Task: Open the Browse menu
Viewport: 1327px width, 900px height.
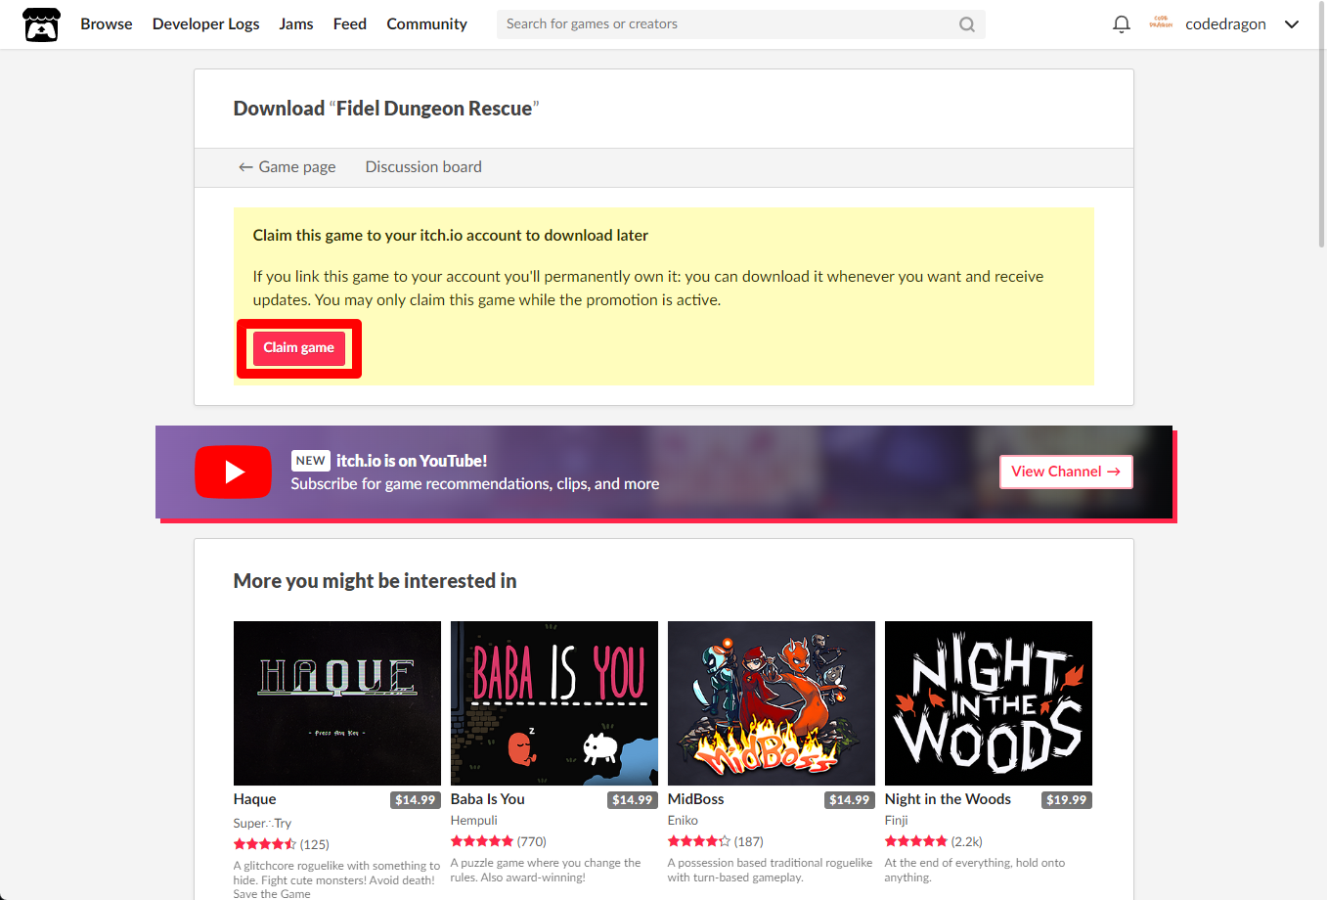Action: (x=107, y=24)
